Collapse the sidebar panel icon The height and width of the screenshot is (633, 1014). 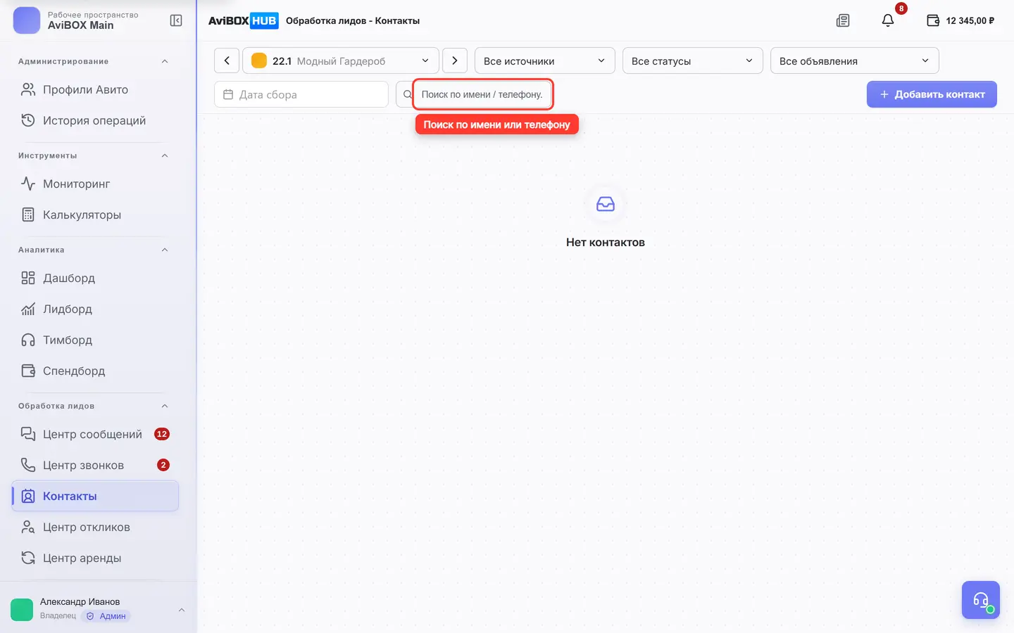point(176,20)
